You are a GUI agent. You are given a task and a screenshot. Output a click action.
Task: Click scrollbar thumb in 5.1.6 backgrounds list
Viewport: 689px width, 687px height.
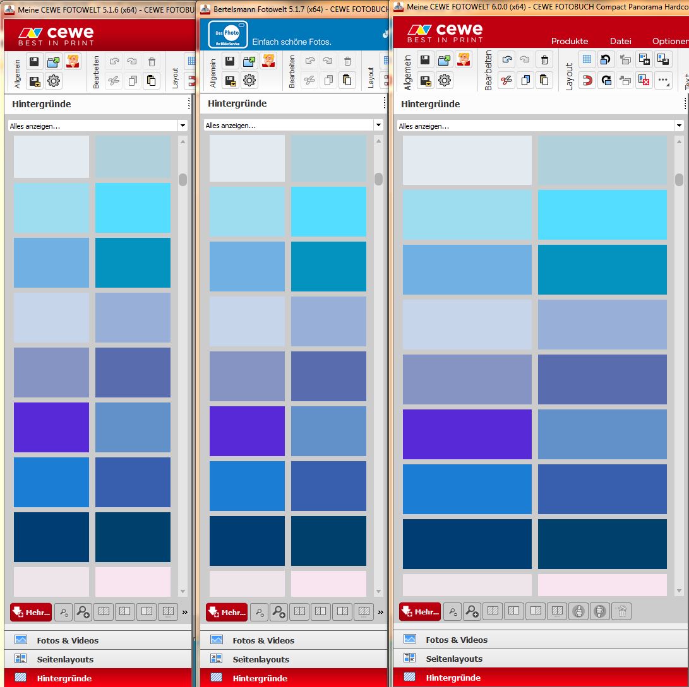pyautogui.click(x=183, y=180)
